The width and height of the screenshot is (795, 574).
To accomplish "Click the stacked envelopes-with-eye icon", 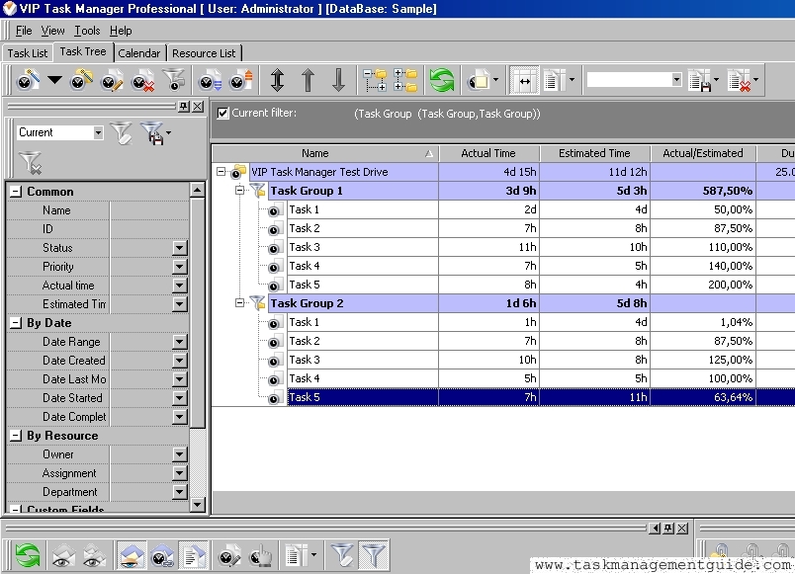I will tap(94, 555).
